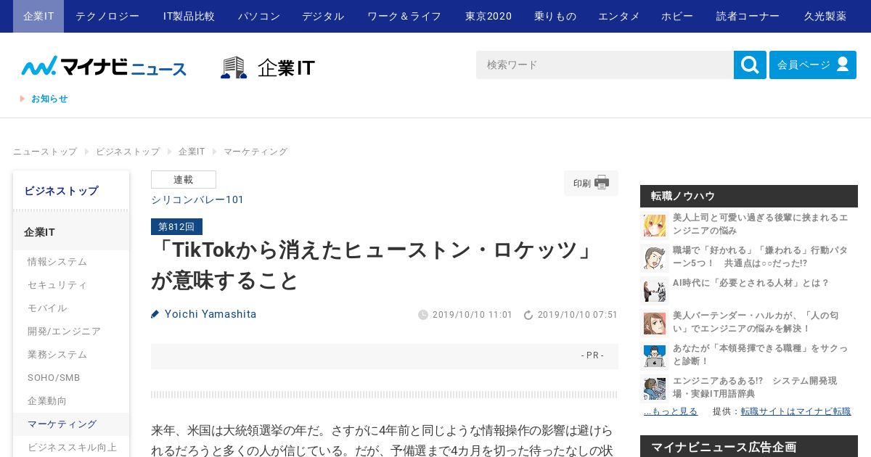Select the エンタメ navigation tab

click(619, 16)
